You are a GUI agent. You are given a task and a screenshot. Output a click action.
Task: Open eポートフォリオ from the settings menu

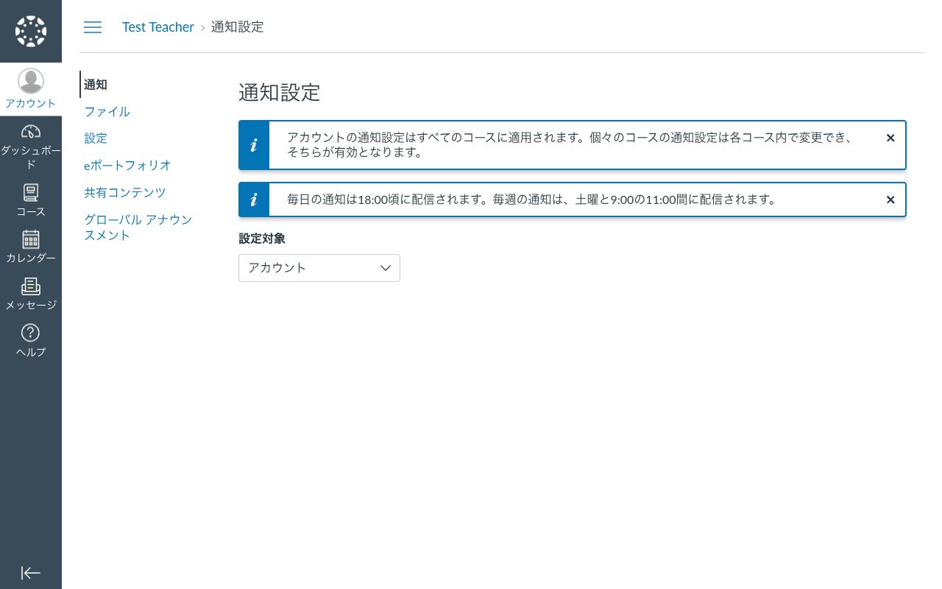[x=126, y=165]
